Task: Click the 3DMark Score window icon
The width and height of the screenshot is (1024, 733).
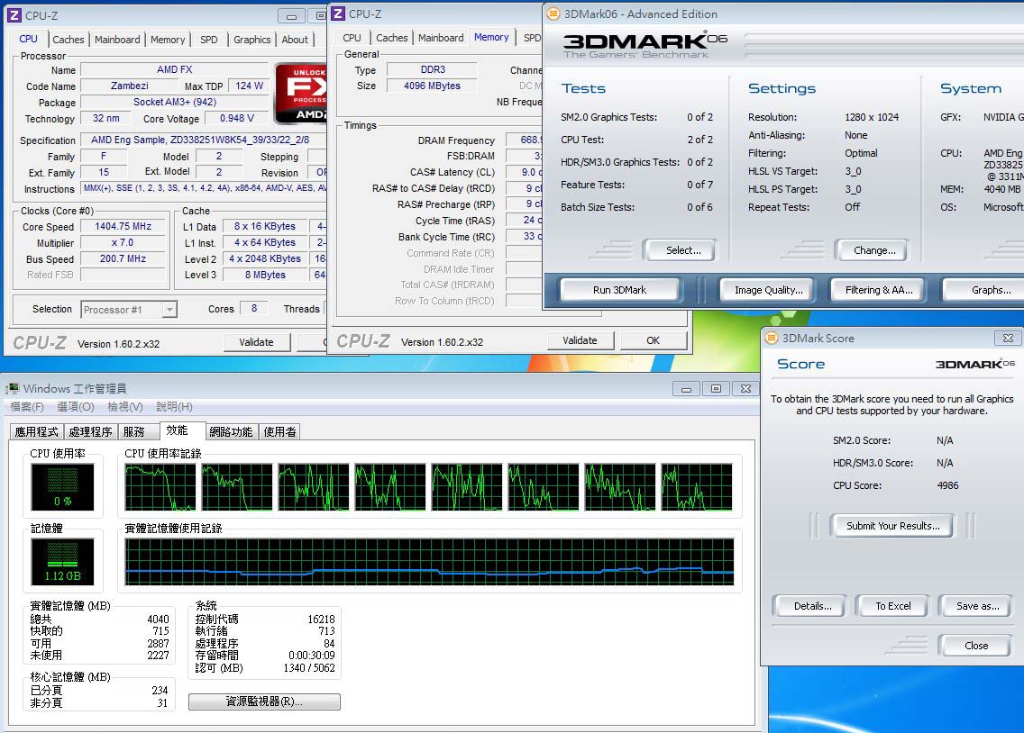Action: click(x=771, y=338)
